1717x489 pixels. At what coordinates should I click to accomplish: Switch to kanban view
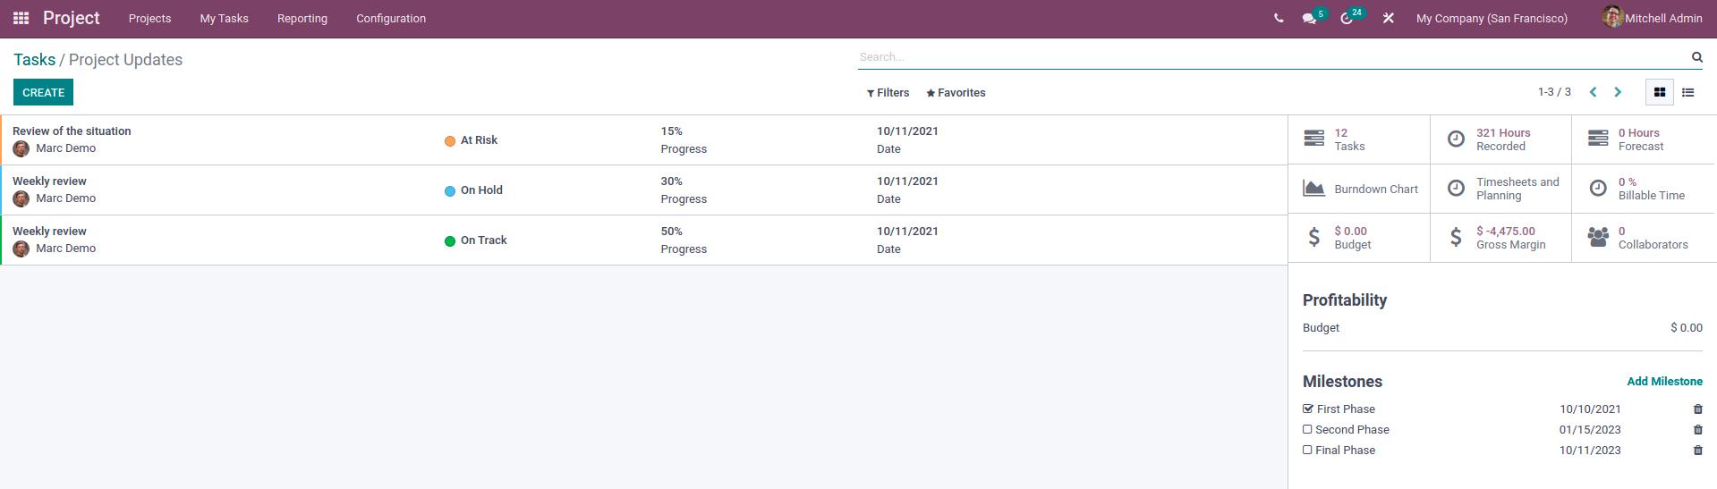[x=1660, y=92]
